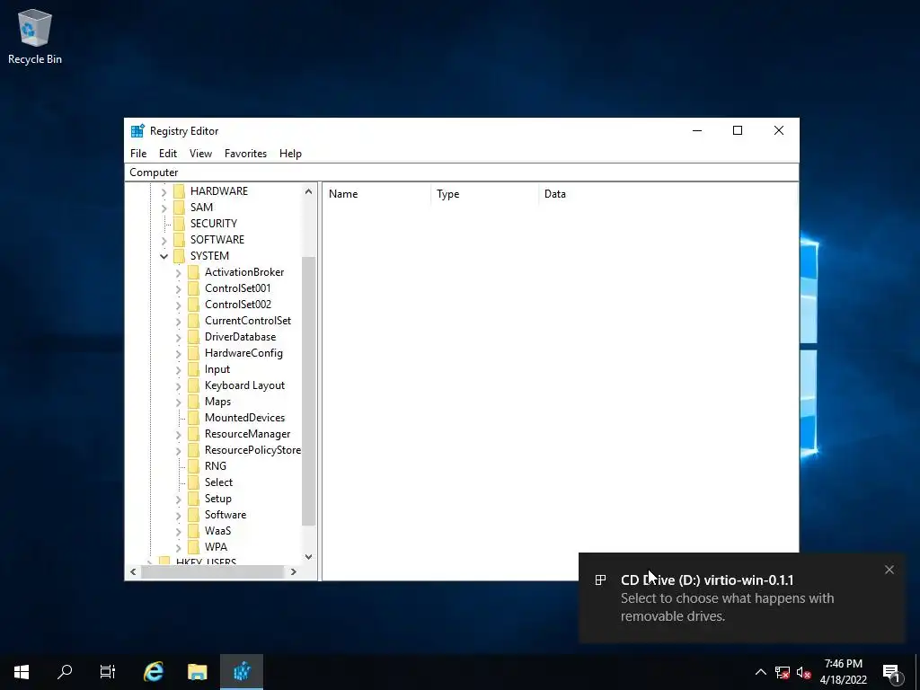
Task: Open the Edit menu
Action: pos(168,153)
